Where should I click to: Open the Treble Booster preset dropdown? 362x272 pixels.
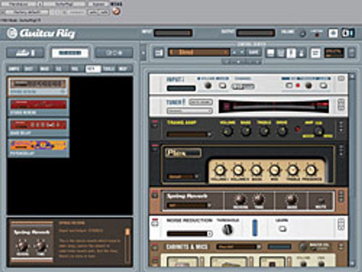(x=189, y=135)
